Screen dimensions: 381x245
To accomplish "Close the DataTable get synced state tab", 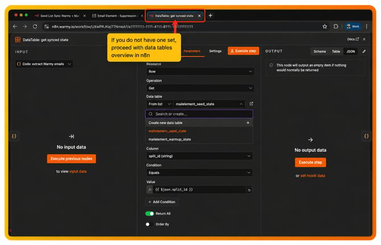I will 199,16.
